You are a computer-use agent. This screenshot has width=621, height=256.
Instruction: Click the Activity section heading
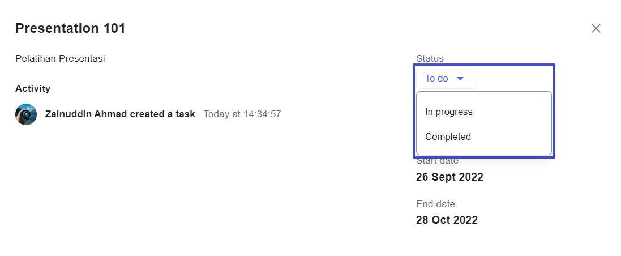pos(33,88)
